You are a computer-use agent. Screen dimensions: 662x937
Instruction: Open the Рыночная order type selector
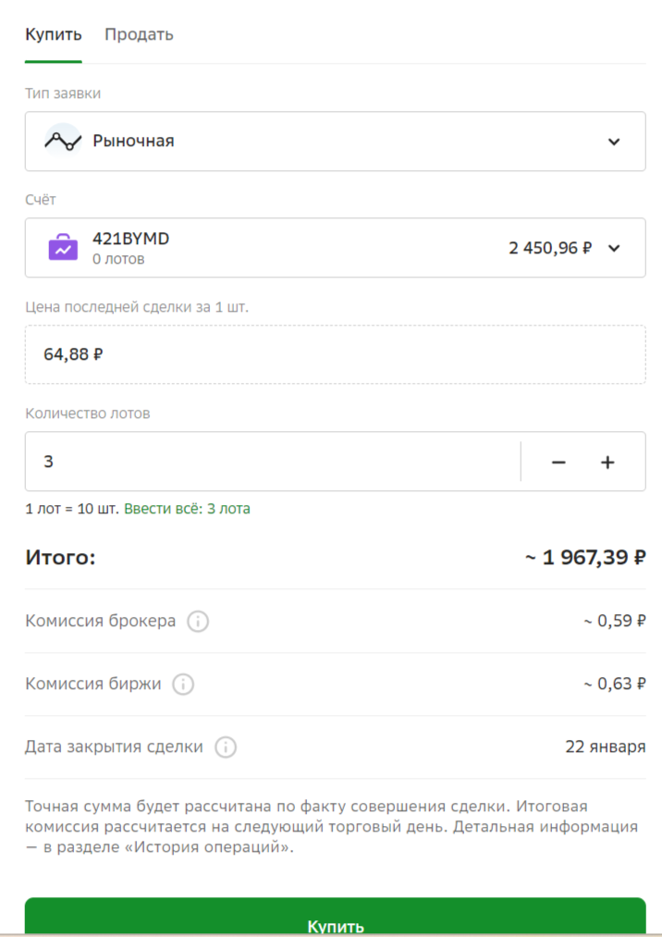click(277, 141)
